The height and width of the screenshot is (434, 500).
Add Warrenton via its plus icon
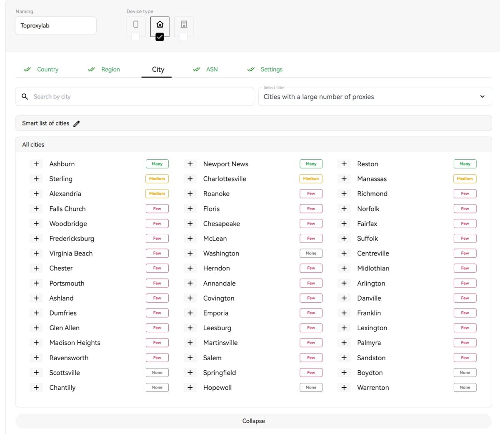pos(344,388)
